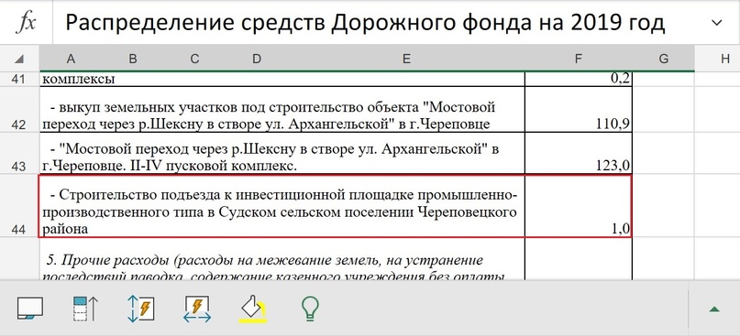Open the Tell Me lightbulb icon
740x336 pixels.
click(310, 309)
